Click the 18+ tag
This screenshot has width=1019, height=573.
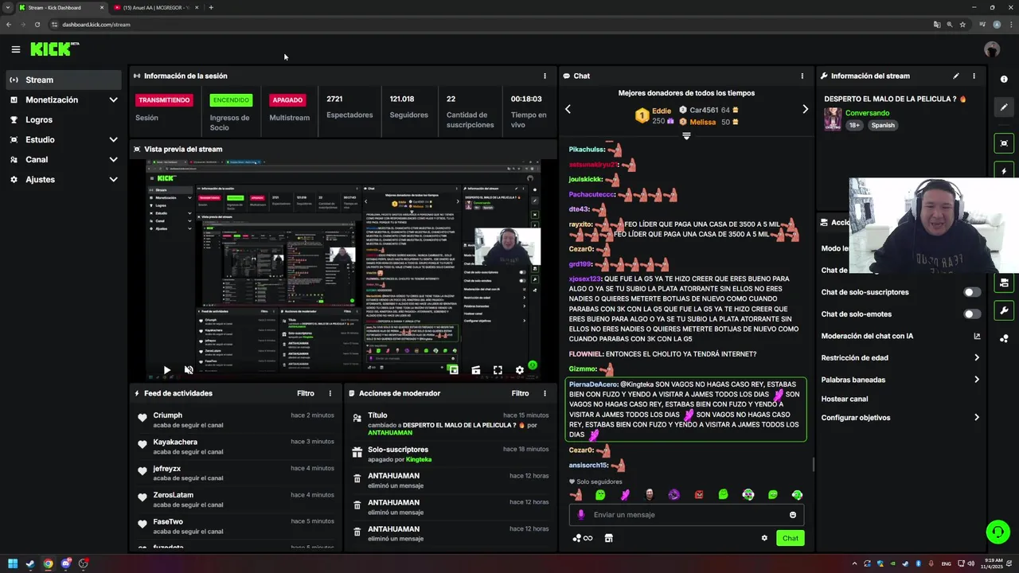854,125
